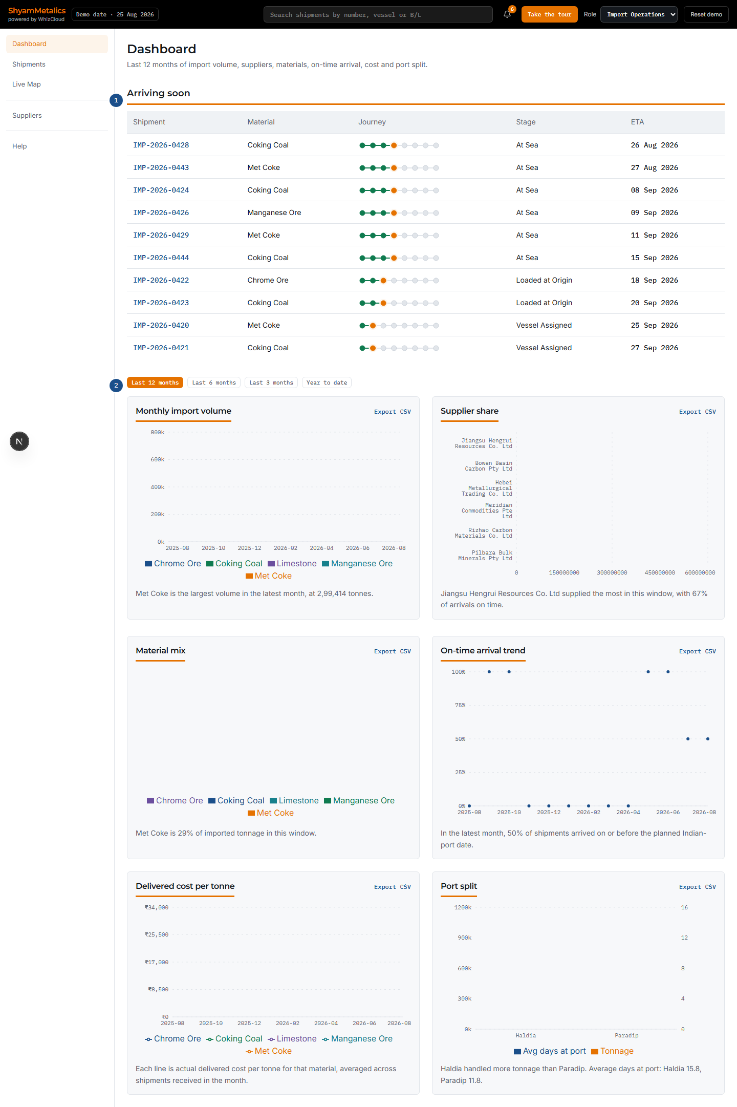Click the journey progress of IMP-2026-0420
The width and height of the screenshot is (737, 1107).
[x=399, y=326]
